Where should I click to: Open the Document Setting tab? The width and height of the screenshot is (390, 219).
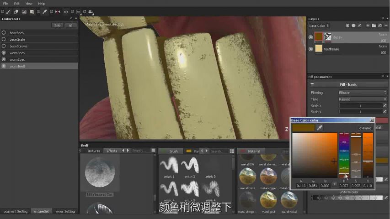tap(16, 211)
